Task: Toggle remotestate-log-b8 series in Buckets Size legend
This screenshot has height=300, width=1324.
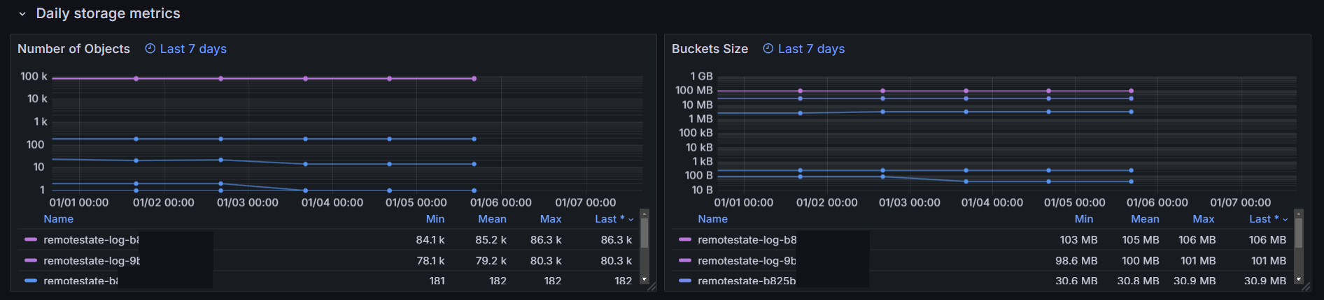Action: [747, 240]
